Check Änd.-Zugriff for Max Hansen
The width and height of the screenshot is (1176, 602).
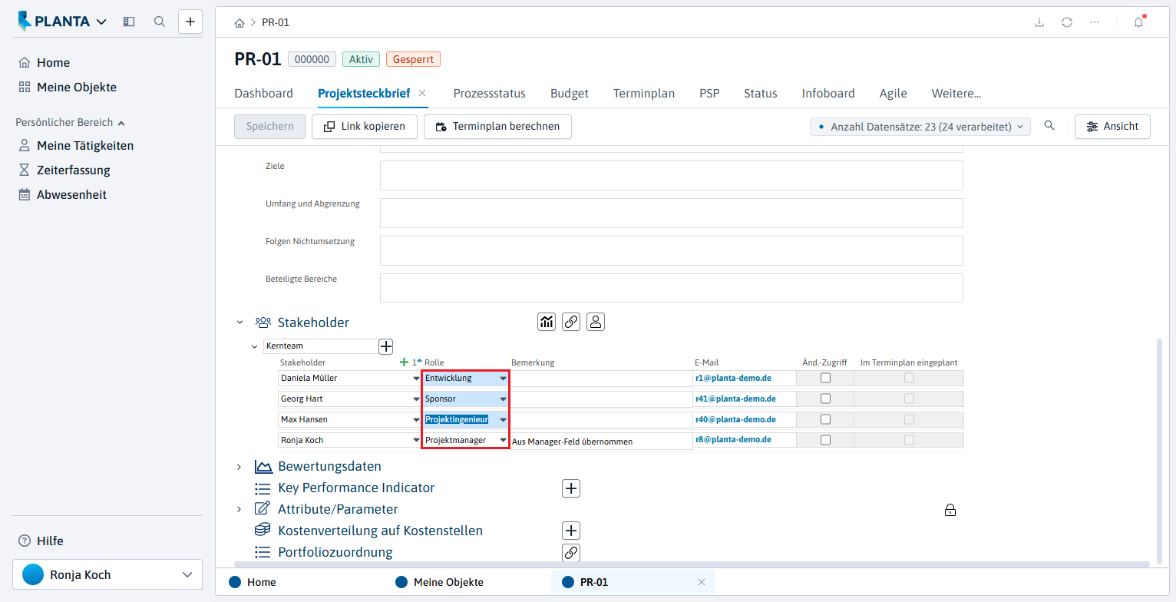tap(825, 419)
